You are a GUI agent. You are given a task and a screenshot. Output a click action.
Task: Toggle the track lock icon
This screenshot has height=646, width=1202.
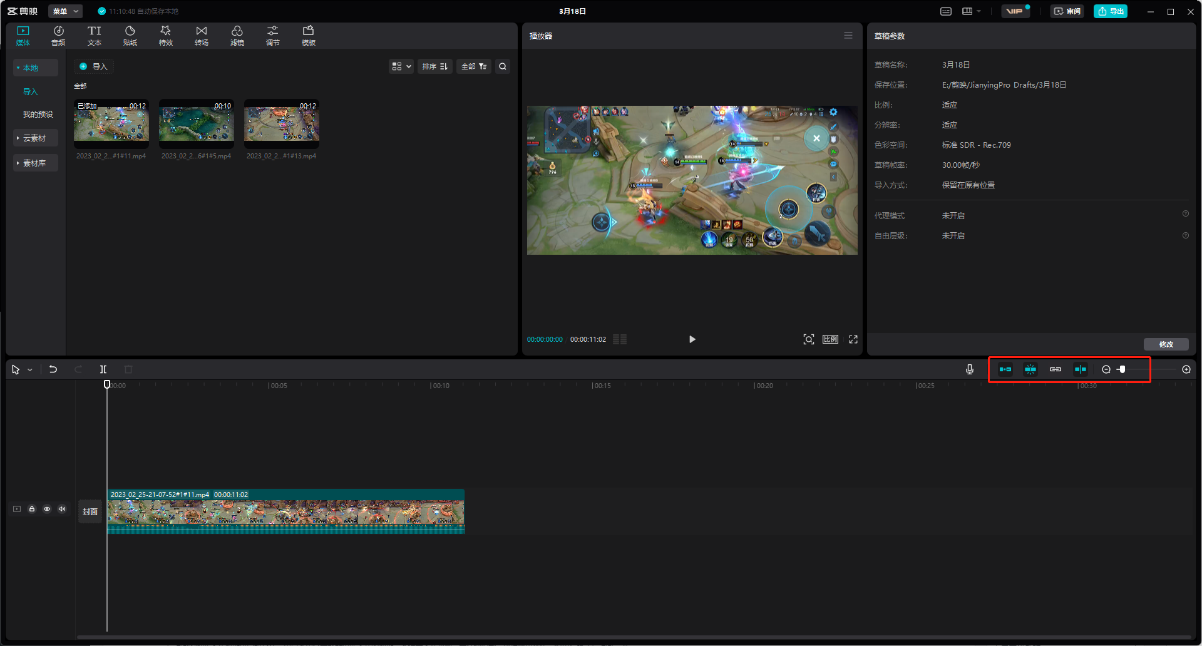pos(32,509)
